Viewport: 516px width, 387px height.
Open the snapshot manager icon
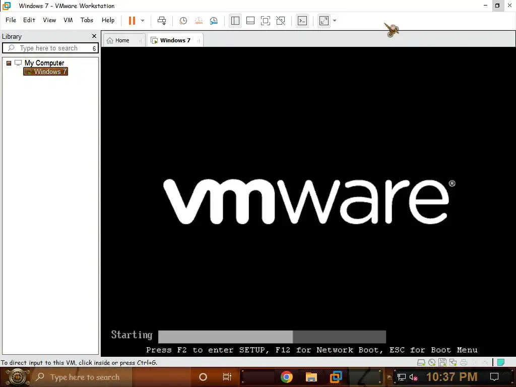[x=214, y=21]
